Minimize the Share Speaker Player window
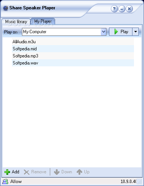The image size is (144, 186). coord(122,9)
